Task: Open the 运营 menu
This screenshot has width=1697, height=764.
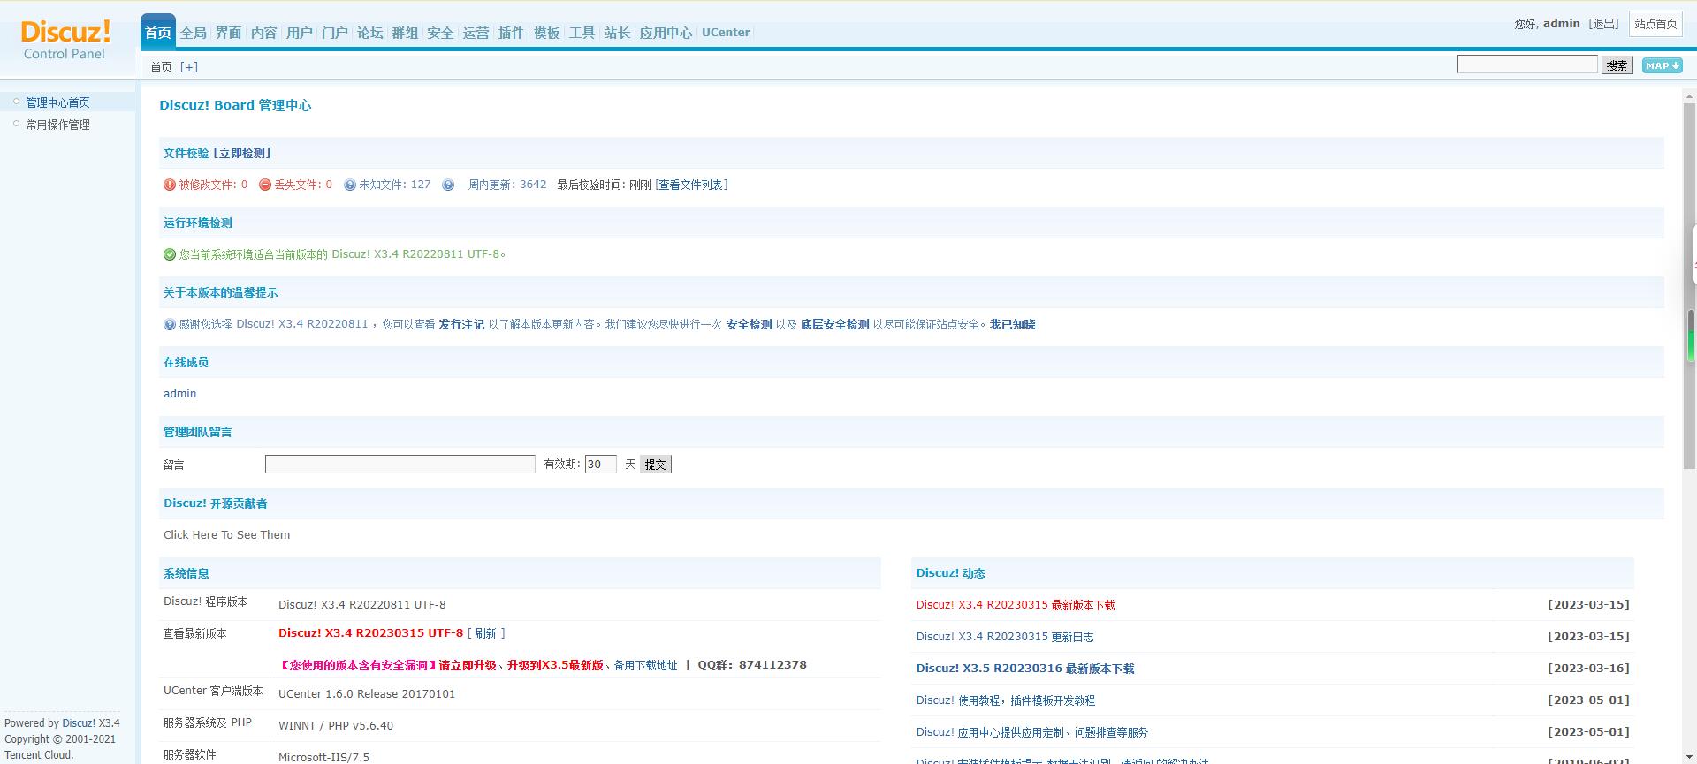Action: (x=476, y=33)
